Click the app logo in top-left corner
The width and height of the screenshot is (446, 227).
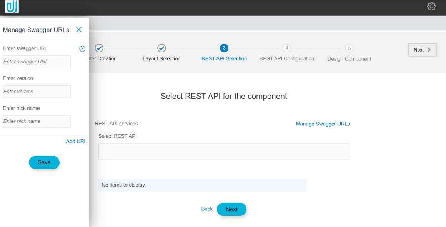(x=12, y=7)
